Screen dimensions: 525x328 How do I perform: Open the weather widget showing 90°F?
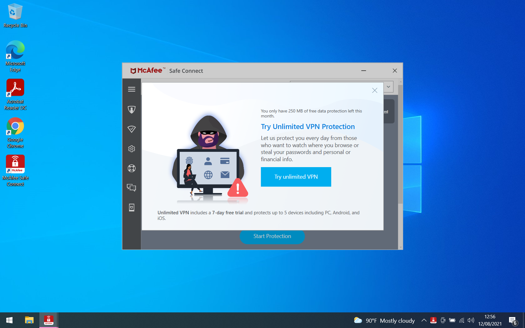[x=384, y=321]
